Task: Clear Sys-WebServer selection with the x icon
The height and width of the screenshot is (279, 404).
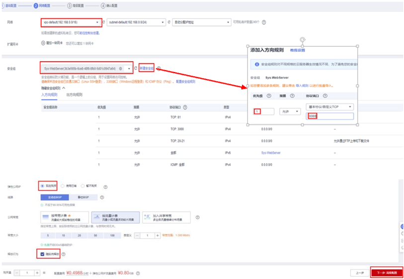Action: [x=121, y=69]
